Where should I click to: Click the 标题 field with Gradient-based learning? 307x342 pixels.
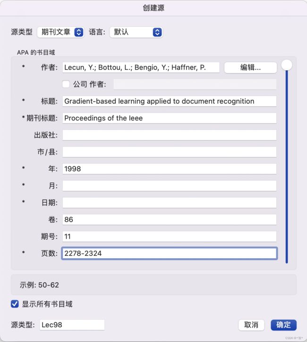[x=170, y=101]
